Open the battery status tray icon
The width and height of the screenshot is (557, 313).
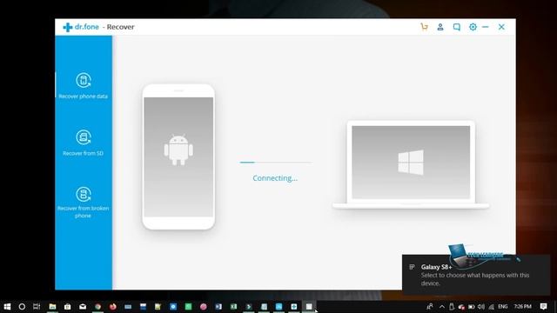coord(472,306)
